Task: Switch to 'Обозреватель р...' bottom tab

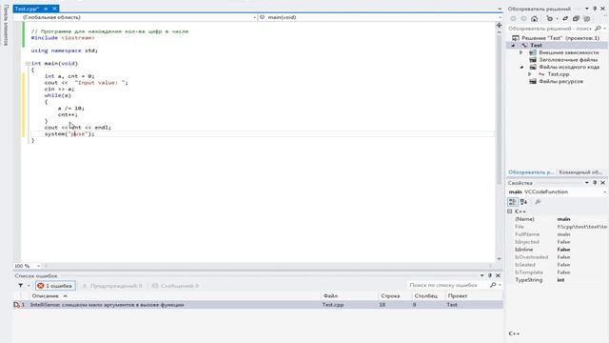Action: click(x=531, y=171)
